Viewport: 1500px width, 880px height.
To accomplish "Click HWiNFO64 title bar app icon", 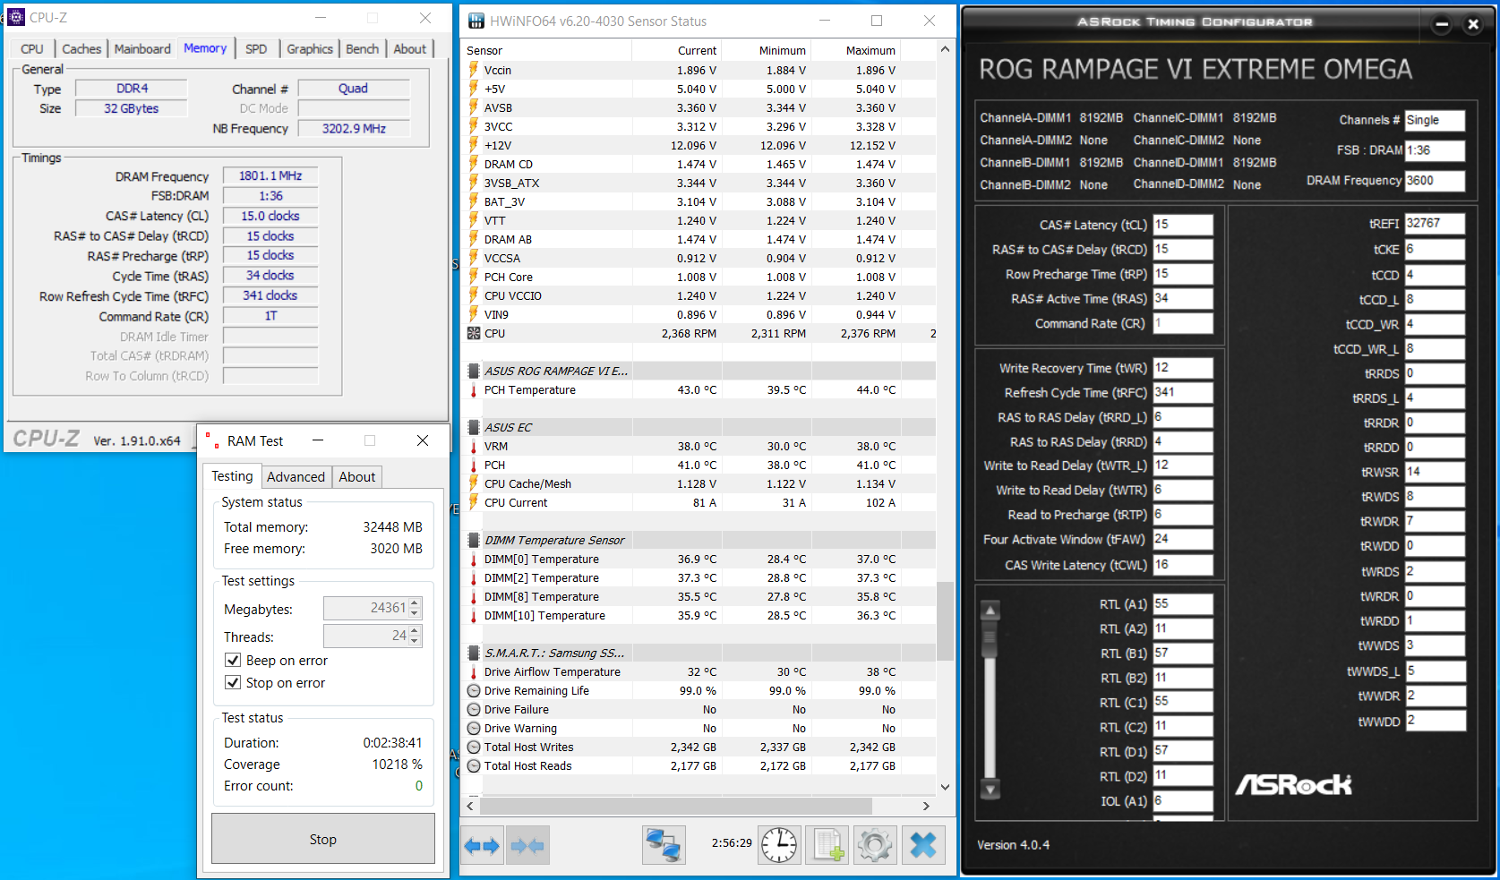I will pyautogui.click(x=476, y=21).
